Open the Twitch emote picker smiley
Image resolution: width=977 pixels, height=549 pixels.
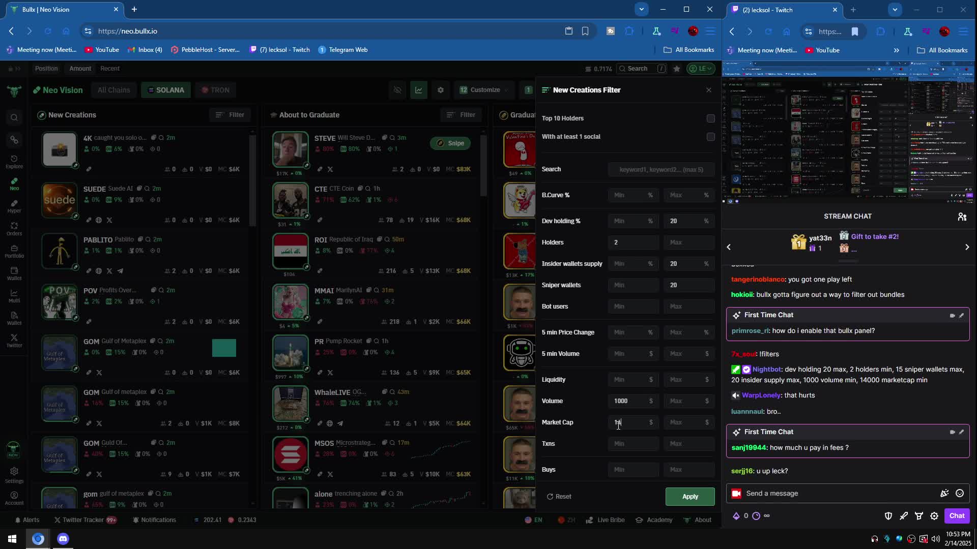pyautogui.click(x=960, y=494)
